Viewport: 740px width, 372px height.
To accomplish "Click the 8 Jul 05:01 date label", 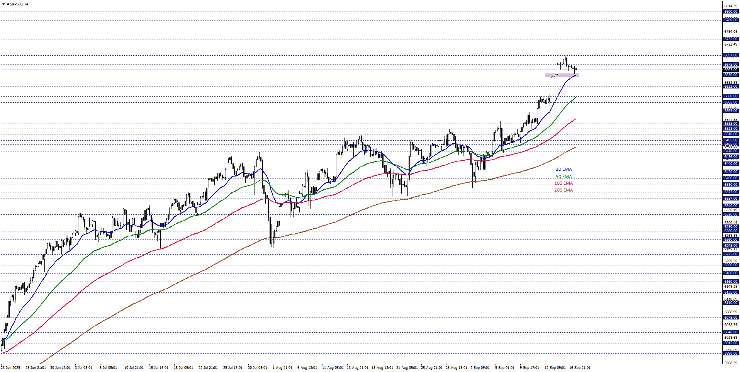I will [108, 368].
